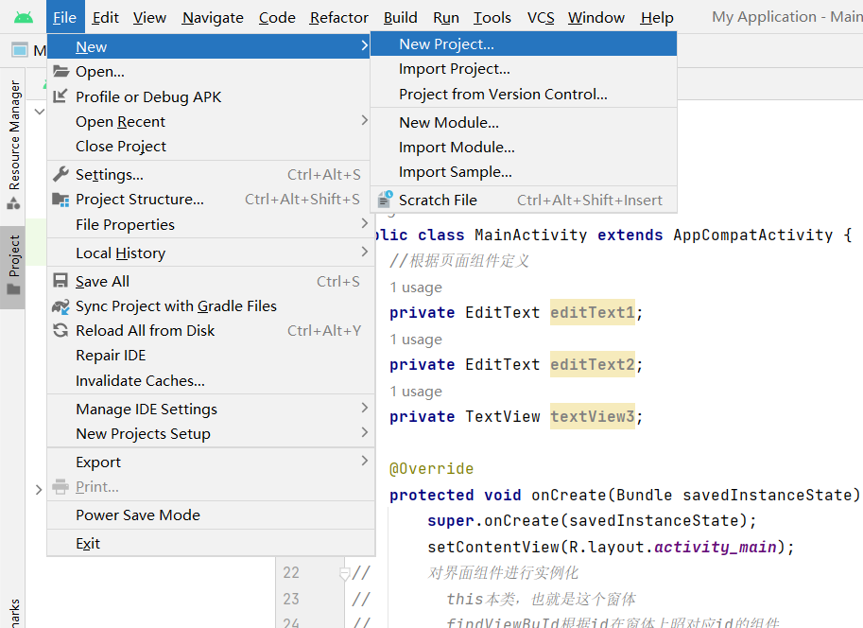Click the Project Structure icon
The width and height of the screenshot is (863, 628).
[61, 200]
